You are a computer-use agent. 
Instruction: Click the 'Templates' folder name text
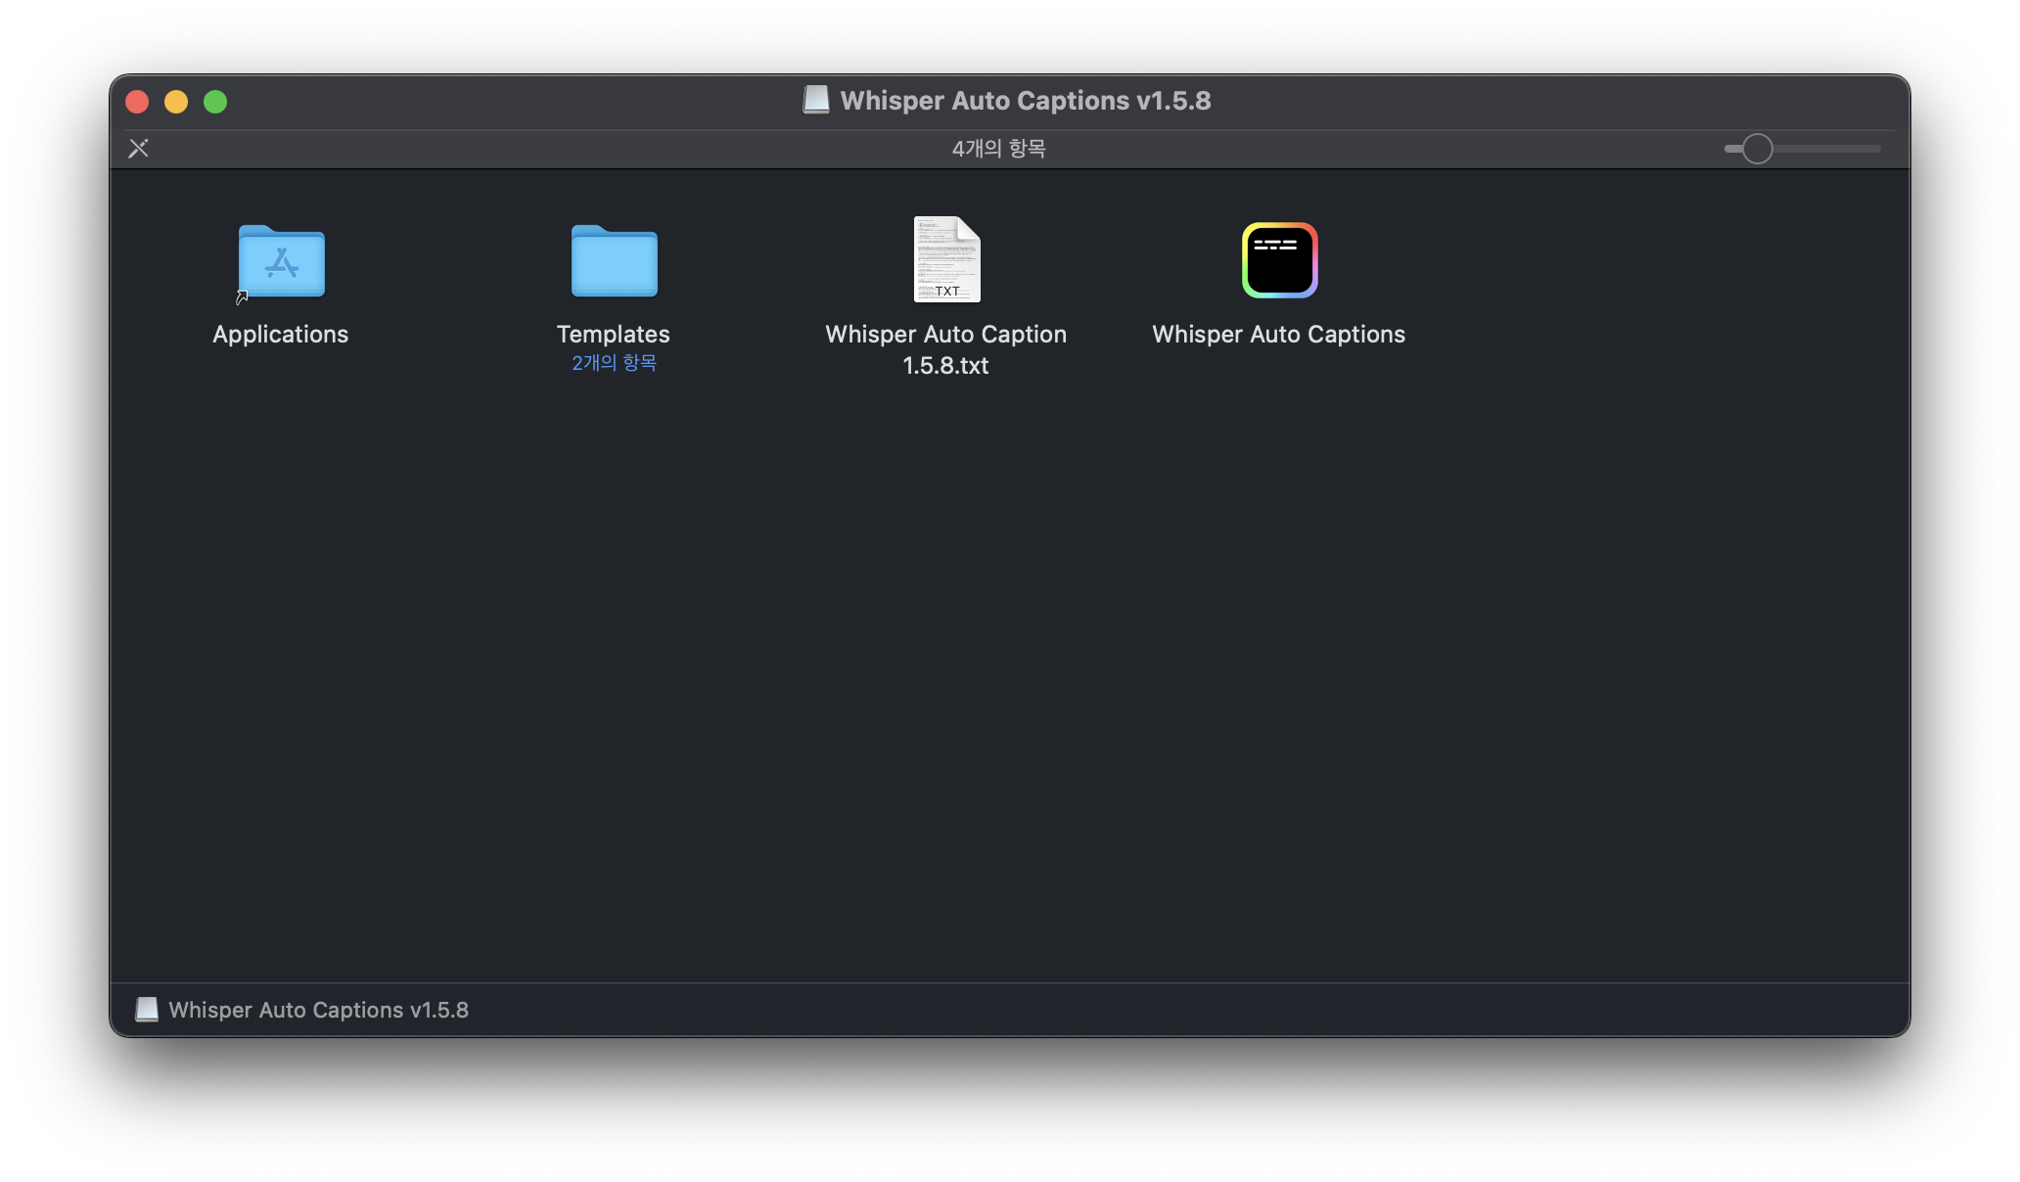click(x=614, y=335)
